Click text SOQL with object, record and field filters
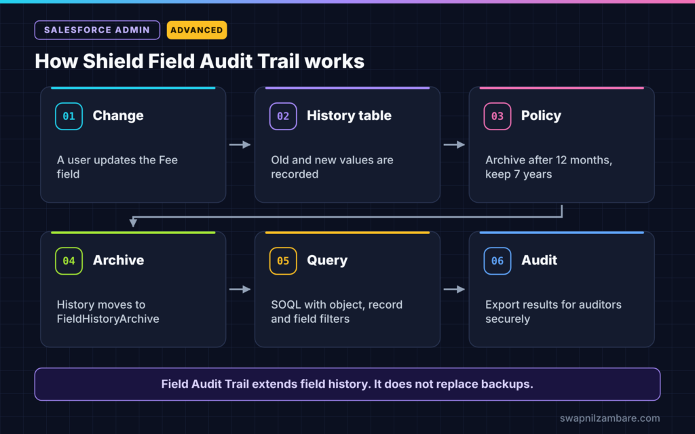This screenshot has width=695, height=434. point(337,312)
